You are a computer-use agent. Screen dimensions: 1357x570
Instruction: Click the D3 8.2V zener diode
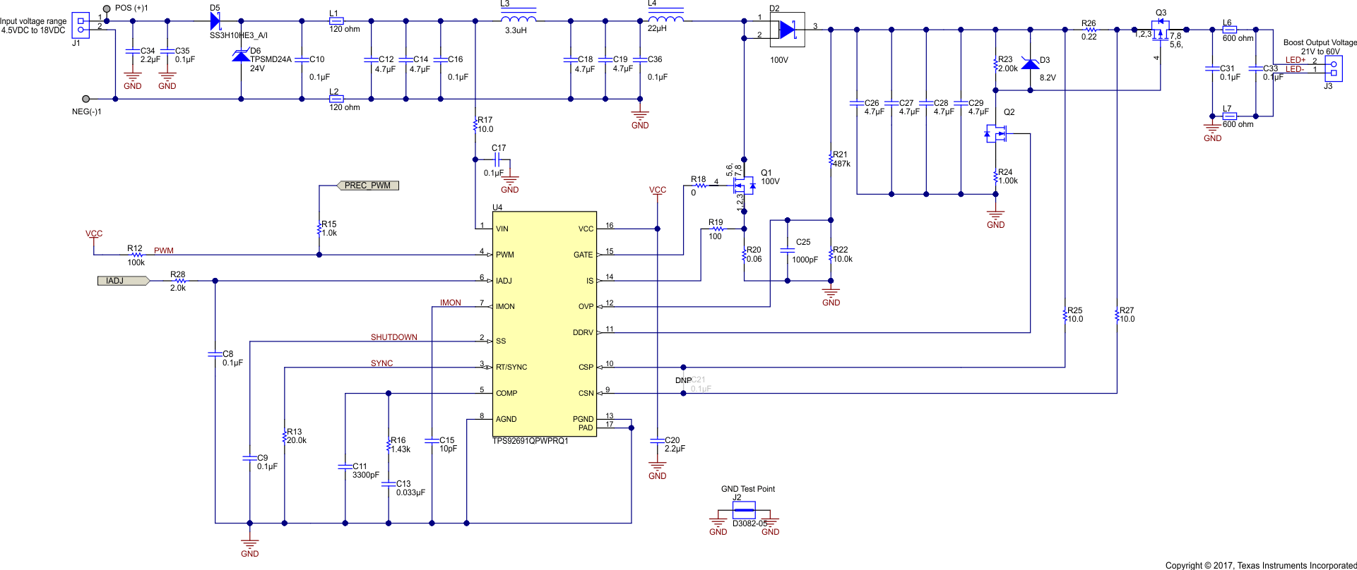[x=1031, y=64]
